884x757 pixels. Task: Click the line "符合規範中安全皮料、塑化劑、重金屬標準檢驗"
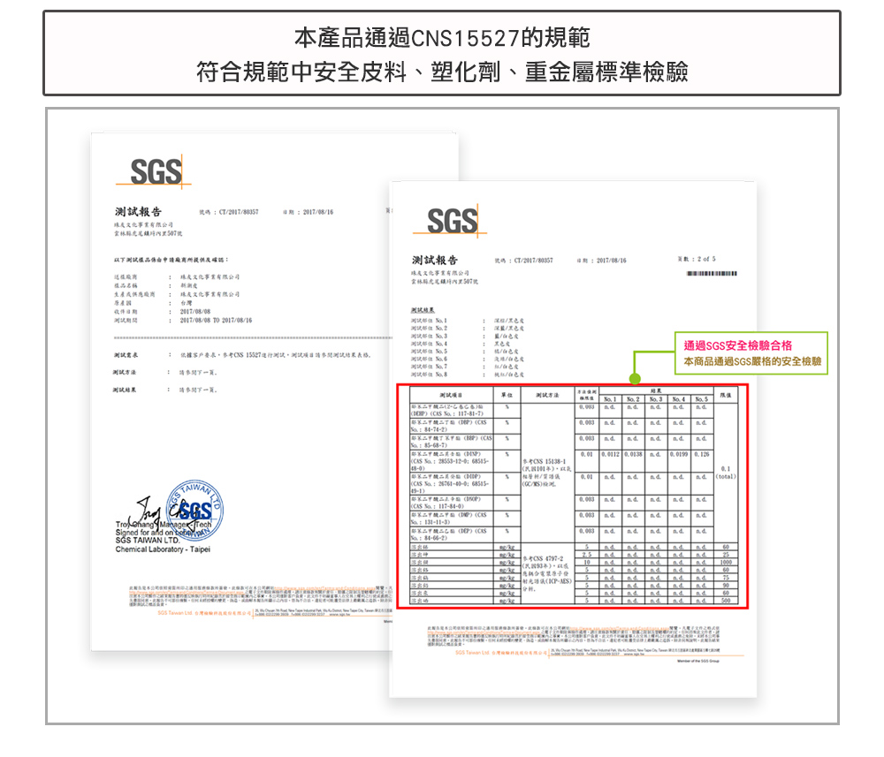pos(442,72)
